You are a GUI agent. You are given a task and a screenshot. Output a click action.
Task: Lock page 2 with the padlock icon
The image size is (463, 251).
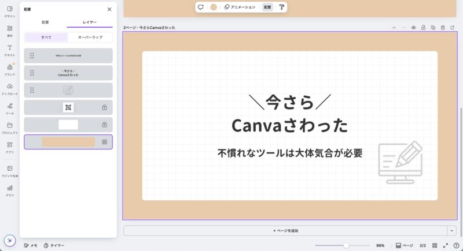[423, 28]
